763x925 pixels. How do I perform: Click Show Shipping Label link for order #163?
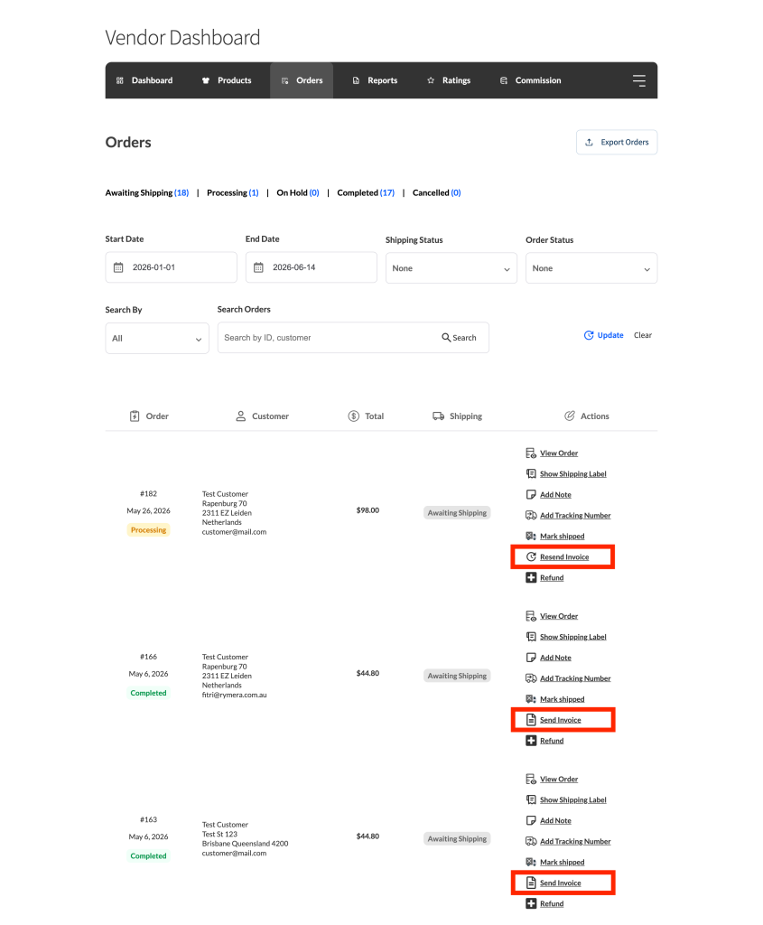573,800
